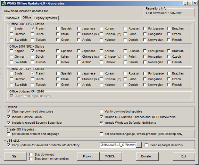Click the Exit button

pos(184,156)
